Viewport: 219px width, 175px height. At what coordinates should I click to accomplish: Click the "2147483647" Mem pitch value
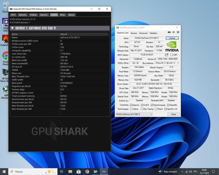click(67, 83)
